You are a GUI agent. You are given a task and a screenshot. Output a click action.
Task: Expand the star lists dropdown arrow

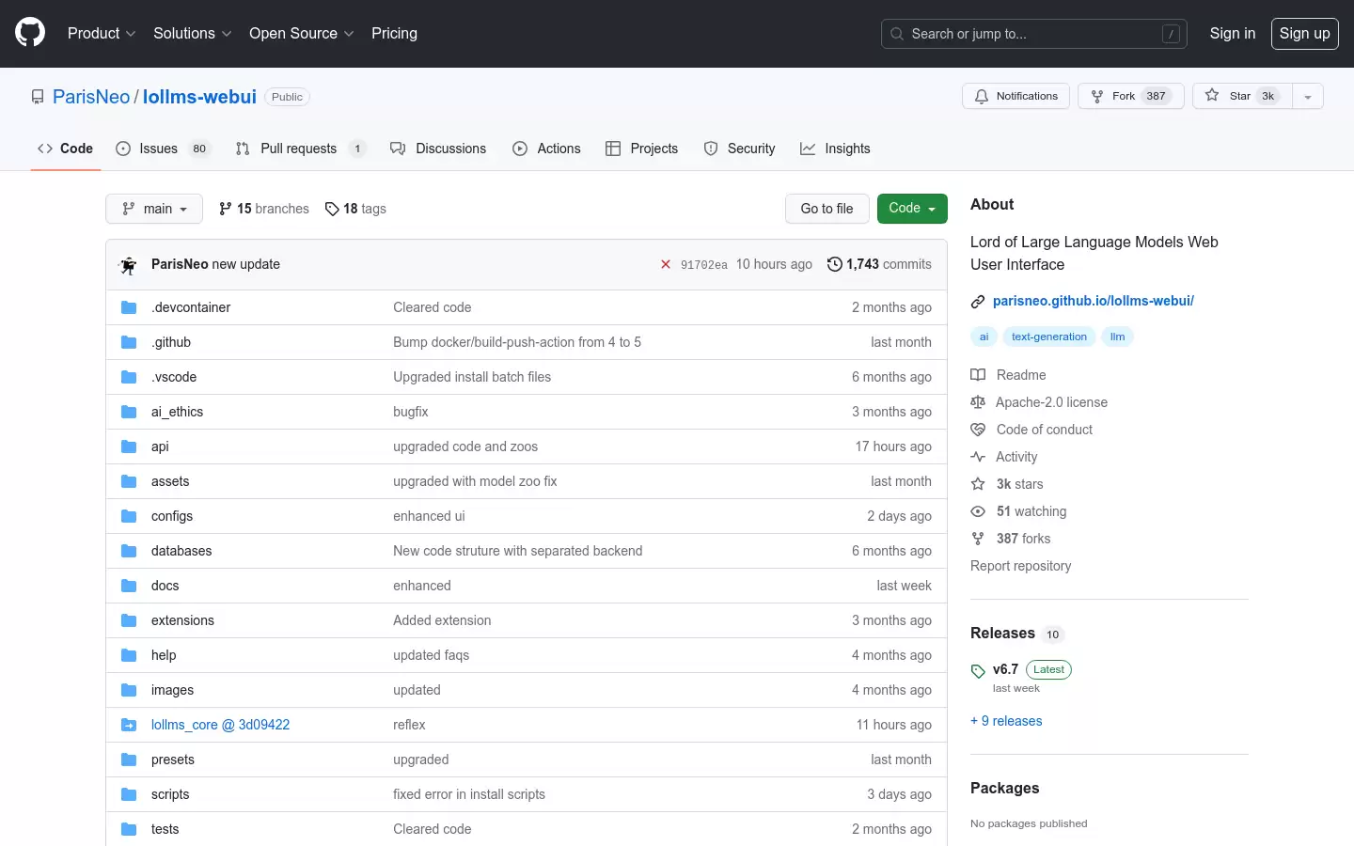tap(1308, 96)
